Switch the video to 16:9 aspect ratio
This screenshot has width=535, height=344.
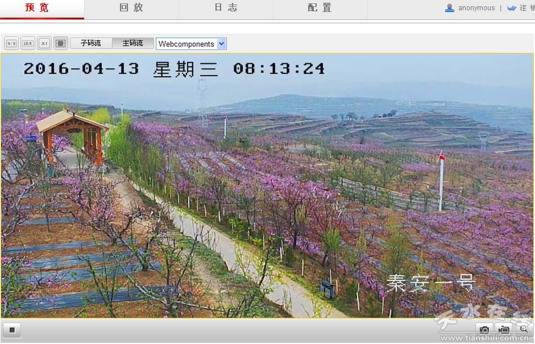coord(28,43)
